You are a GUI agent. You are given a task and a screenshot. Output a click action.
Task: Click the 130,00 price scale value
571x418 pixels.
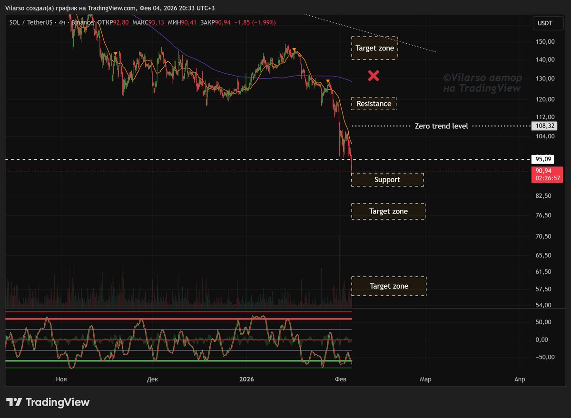tap(545, 79)
